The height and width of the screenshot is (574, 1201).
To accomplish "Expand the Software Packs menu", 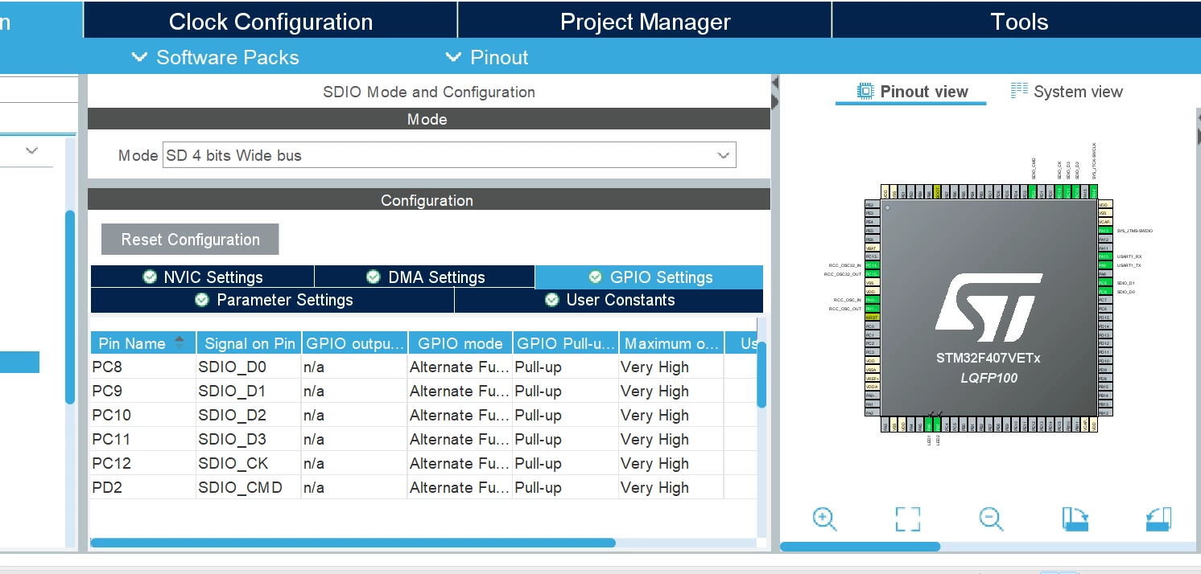I will [x=215, y=57].
